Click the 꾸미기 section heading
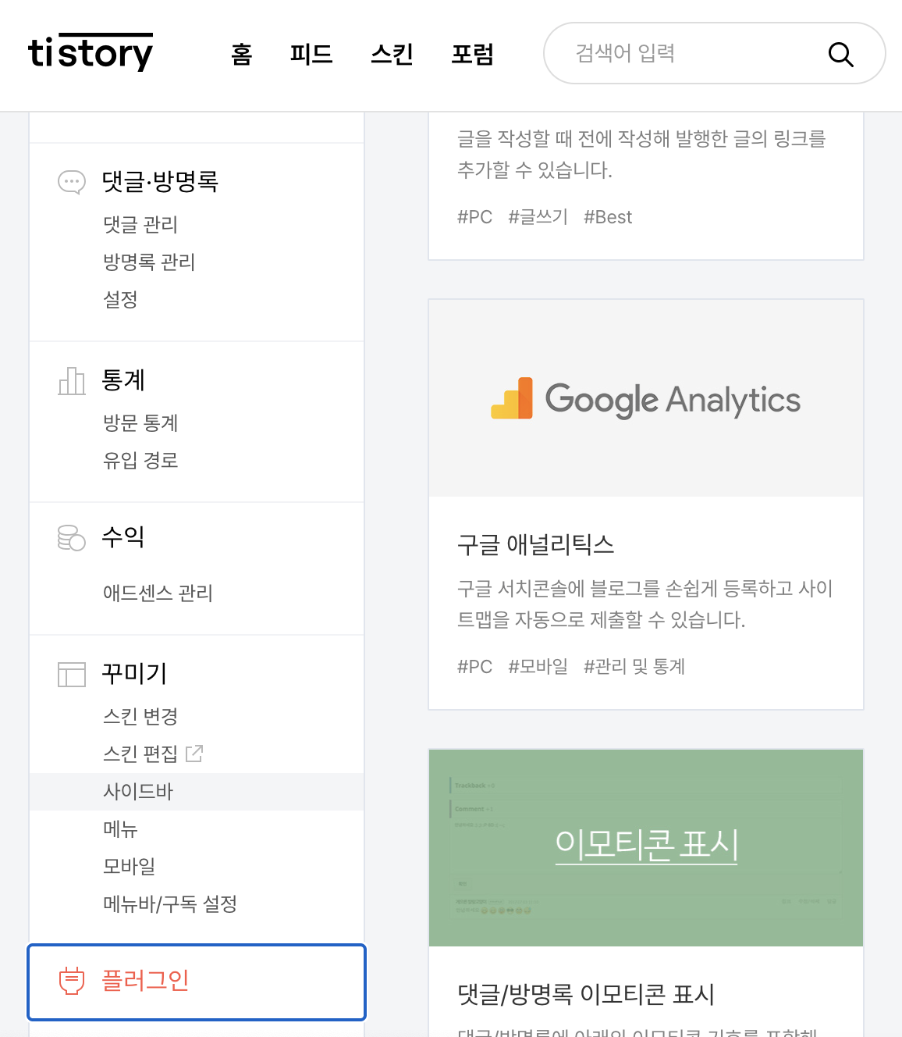Screen dimensions: 902x1037 click(134, 673)
